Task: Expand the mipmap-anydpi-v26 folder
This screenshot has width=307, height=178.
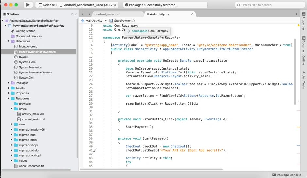Action: [x=12, y=129]
